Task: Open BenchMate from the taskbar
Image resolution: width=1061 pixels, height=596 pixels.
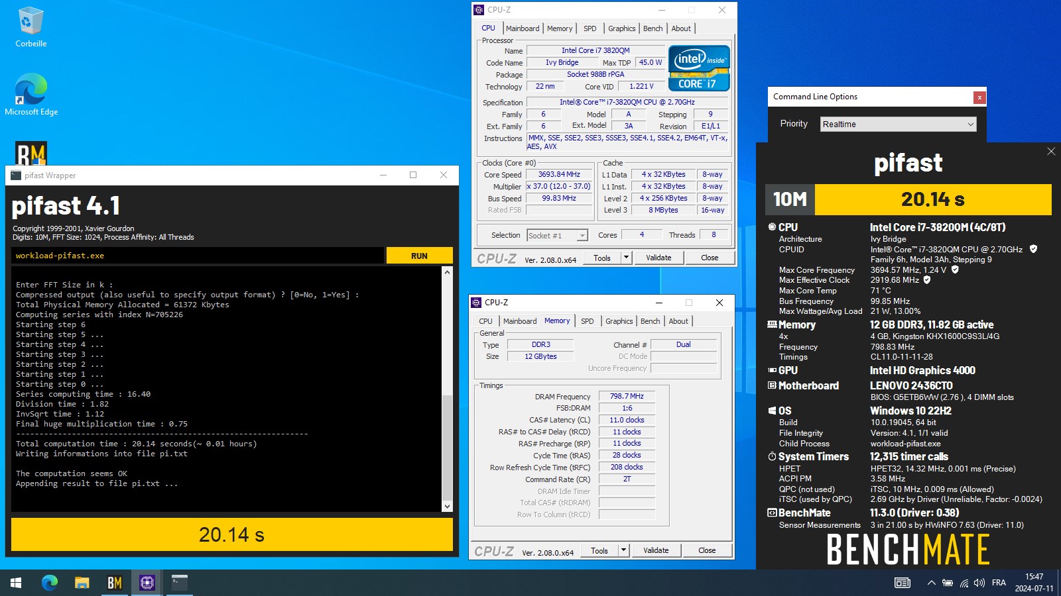Action: (x=115, y=583)
